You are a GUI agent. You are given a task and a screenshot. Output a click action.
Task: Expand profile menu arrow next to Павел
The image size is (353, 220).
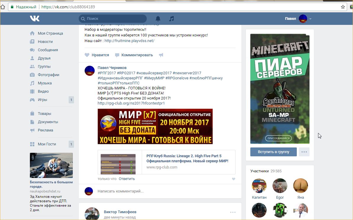coord(310,19)
